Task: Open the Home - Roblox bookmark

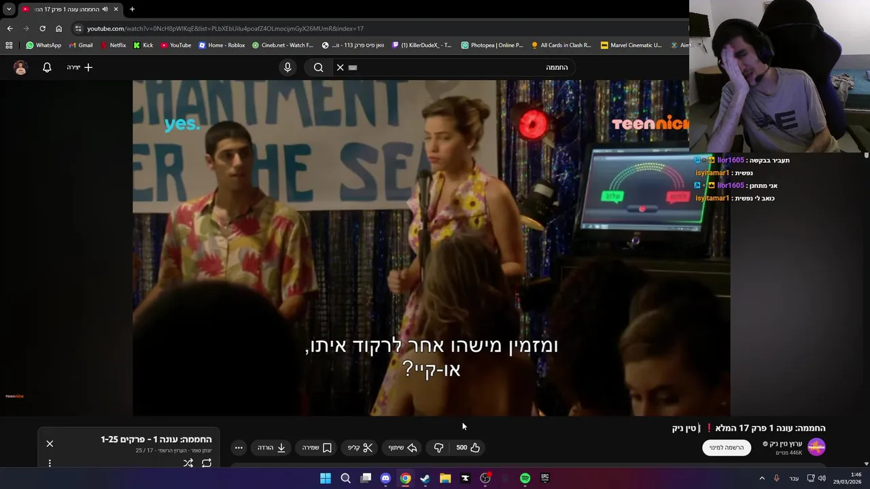Action: pyautogui.click(x=222, y=46)
